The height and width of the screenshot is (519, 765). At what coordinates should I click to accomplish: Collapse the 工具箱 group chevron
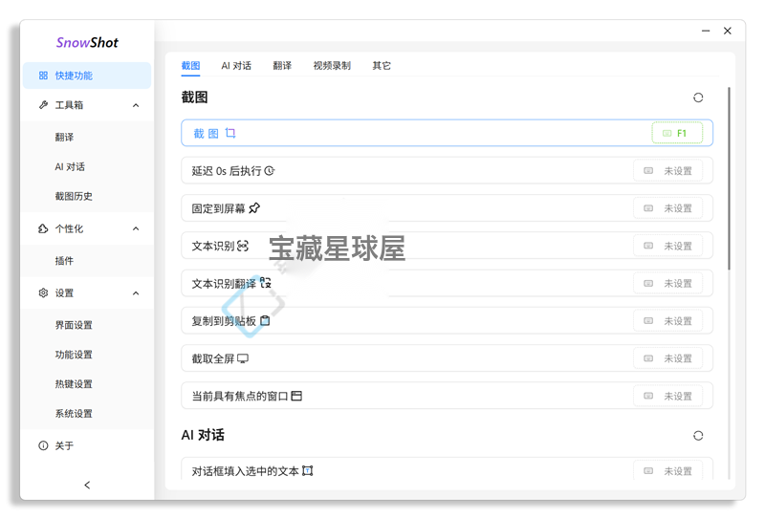[136, 105]
